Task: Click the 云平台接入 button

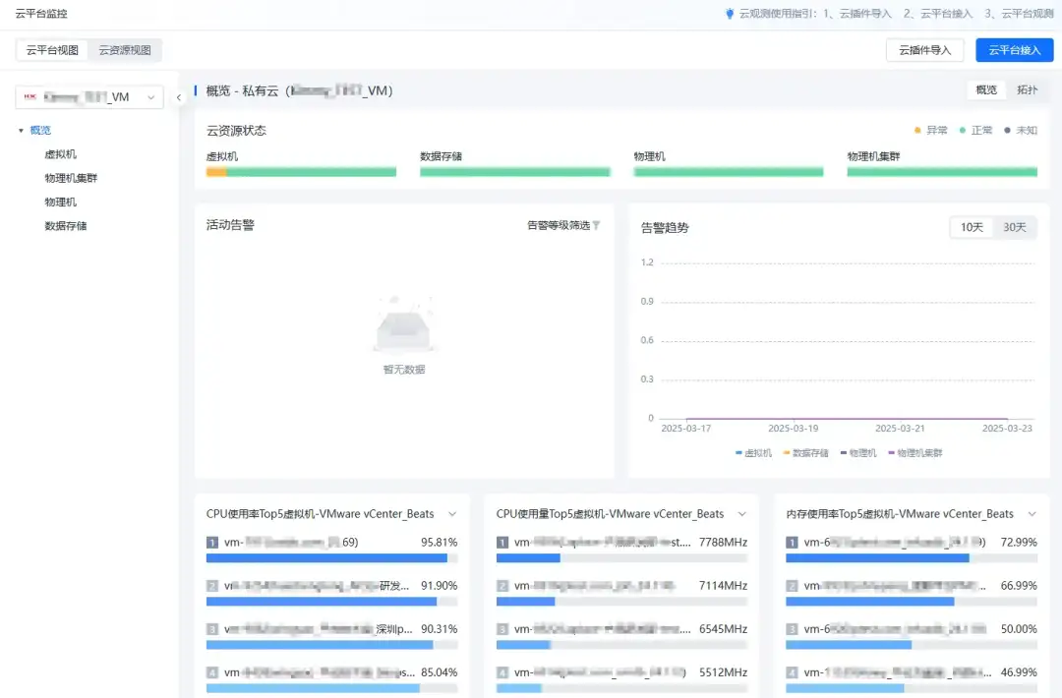Action: 1014,50
